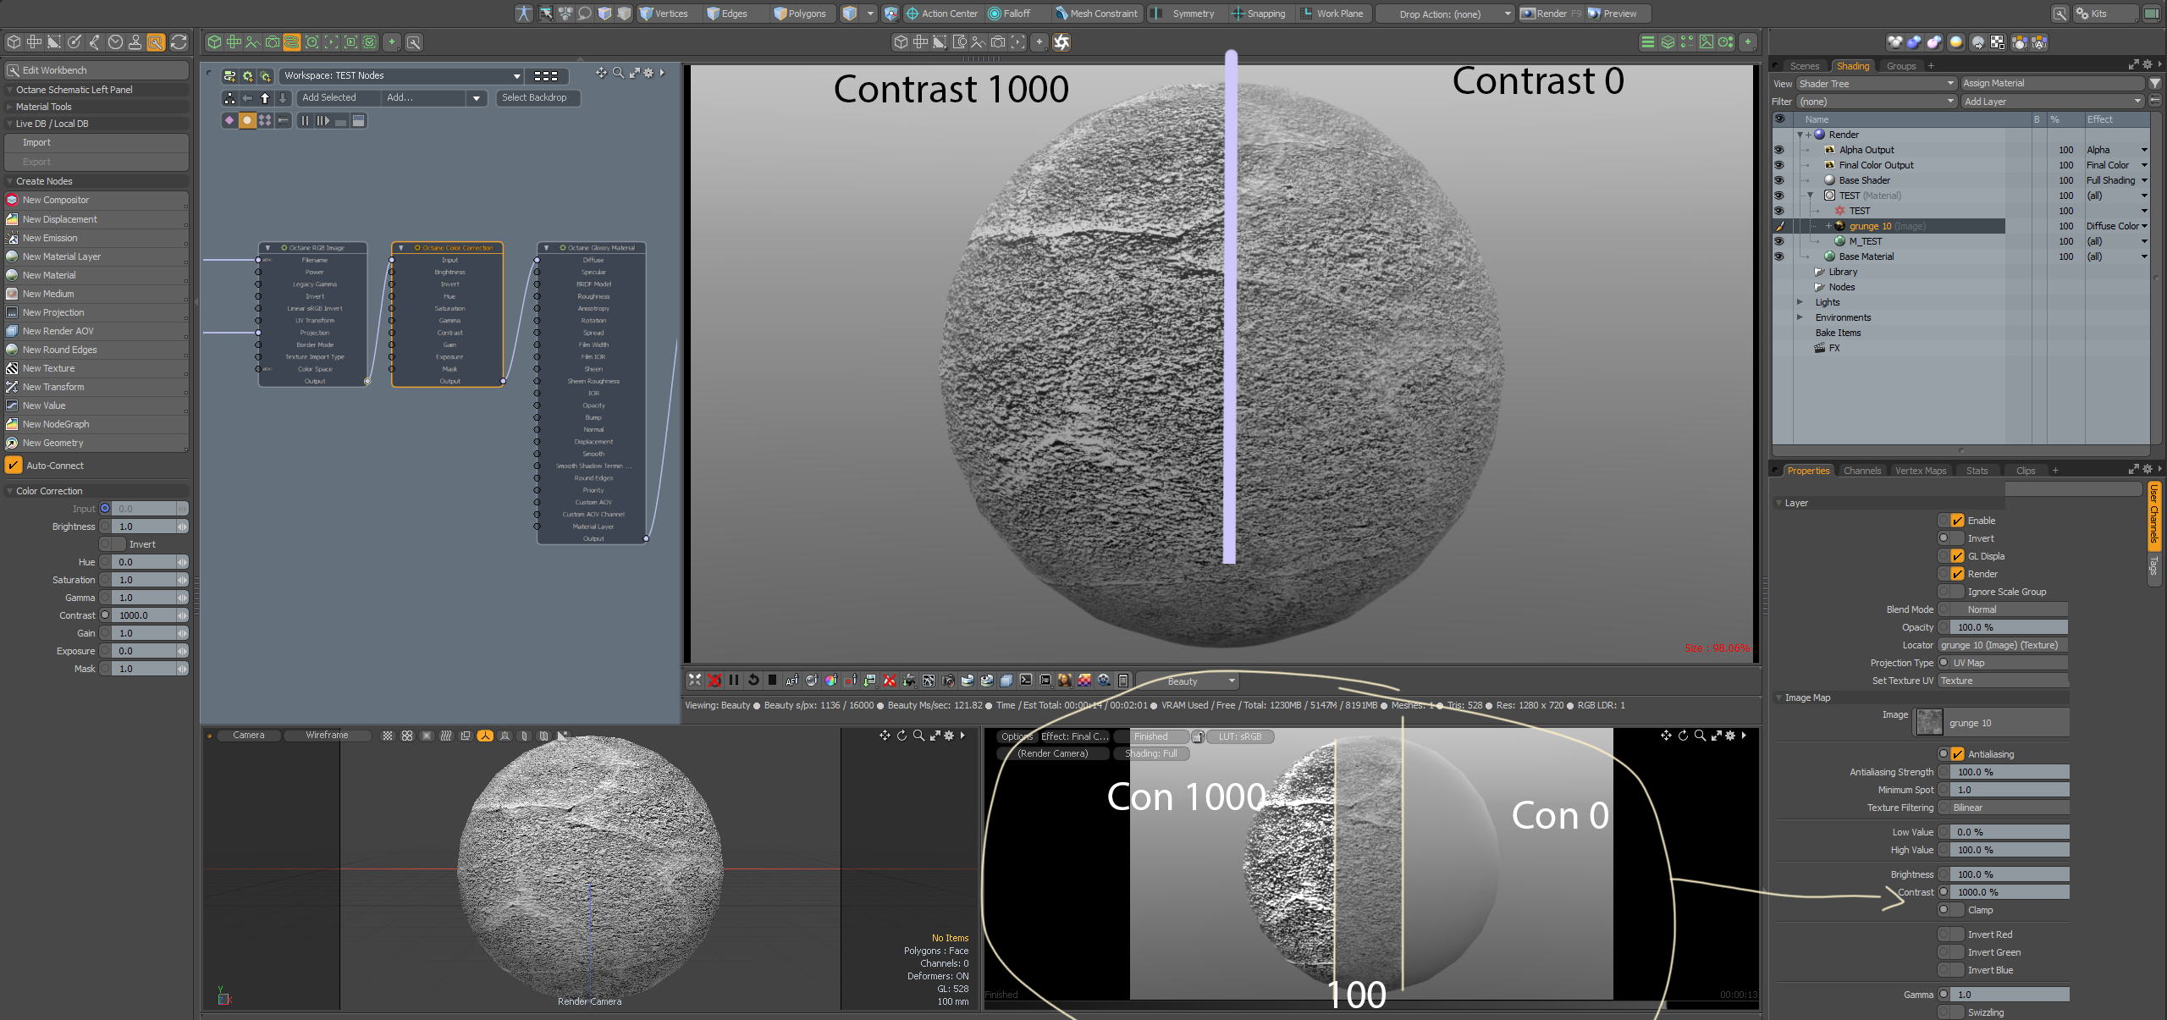Viewport: 2167px width, 1020px height.
Task: Switch to the Channels tab
Action: (x=1861, y=471)
